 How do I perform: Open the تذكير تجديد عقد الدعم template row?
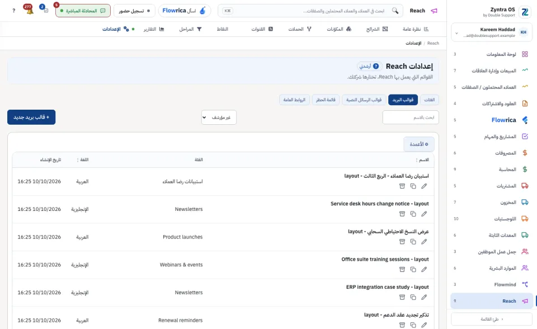223,320
